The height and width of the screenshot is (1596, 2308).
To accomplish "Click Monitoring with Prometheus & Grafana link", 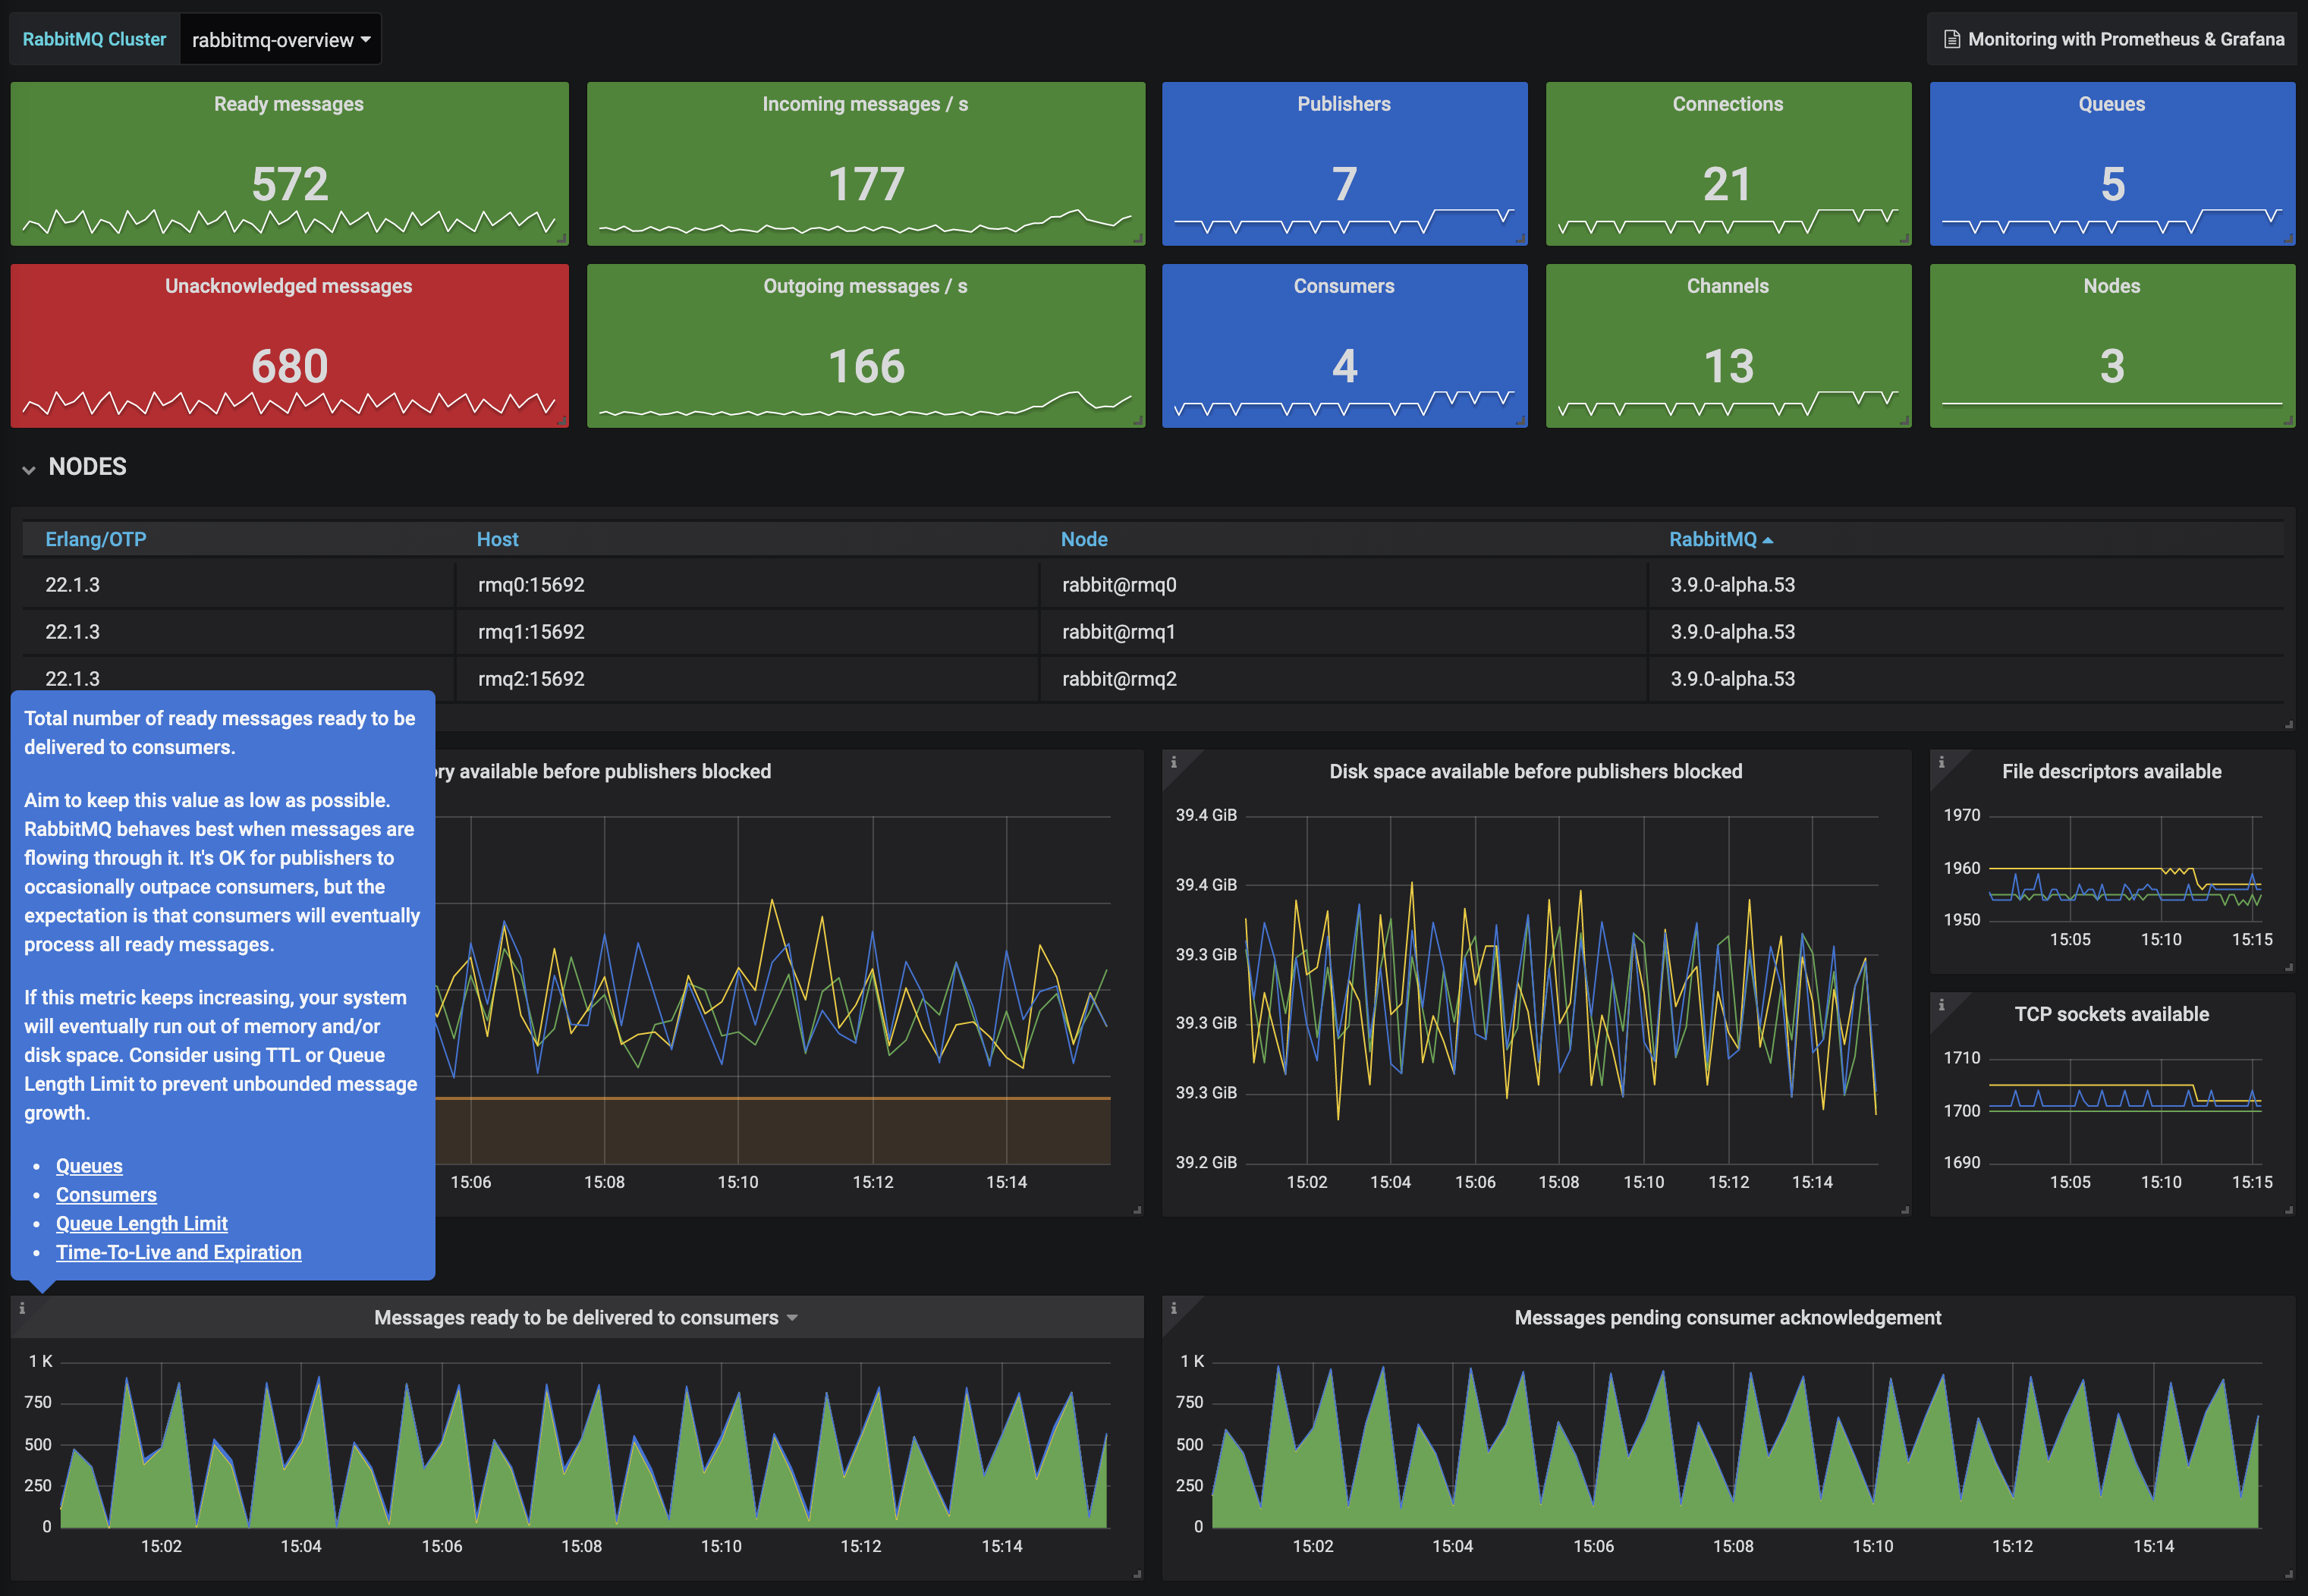I will point(2125,39).
